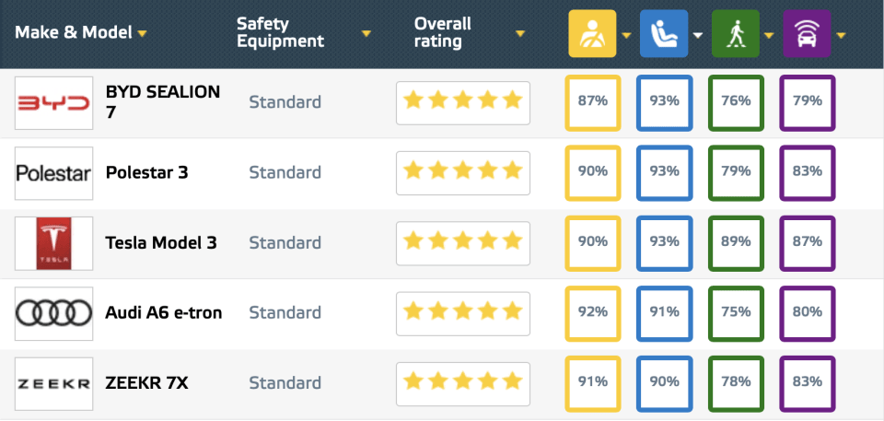884x421 pixels.
Task: Click ZEEKR 7X 83% safety assist score
Action: 807,382
